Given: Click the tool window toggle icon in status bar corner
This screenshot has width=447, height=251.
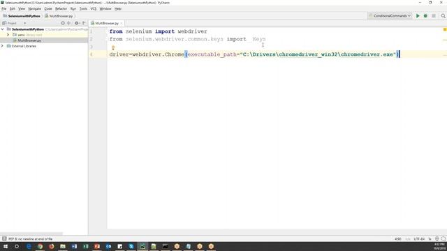Looking at the screenshot, I should [4, 238].
